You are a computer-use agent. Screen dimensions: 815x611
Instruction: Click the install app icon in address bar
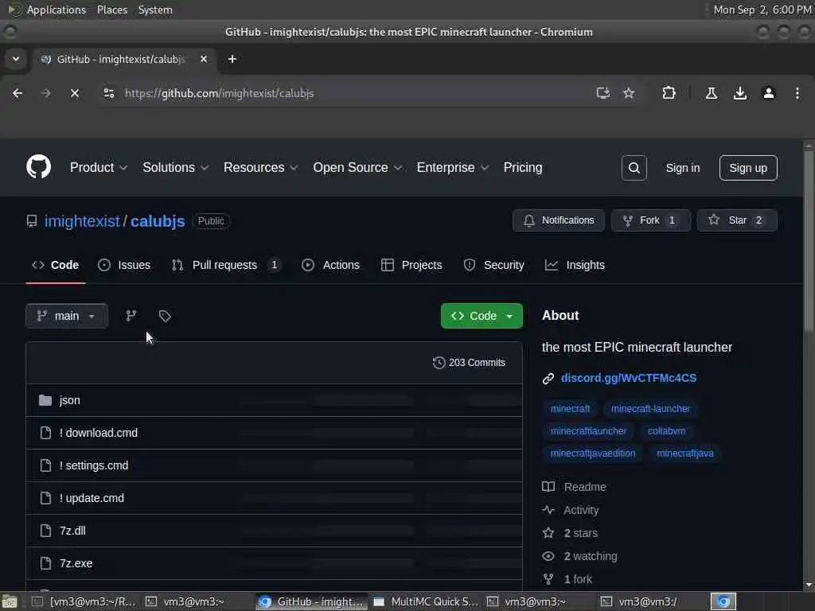[x=603, y=93]
